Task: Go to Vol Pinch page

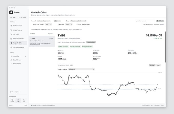Action: [x=18, y=34]
